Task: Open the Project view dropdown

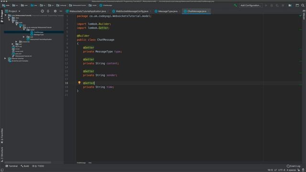Action: (x=13, y=11)
